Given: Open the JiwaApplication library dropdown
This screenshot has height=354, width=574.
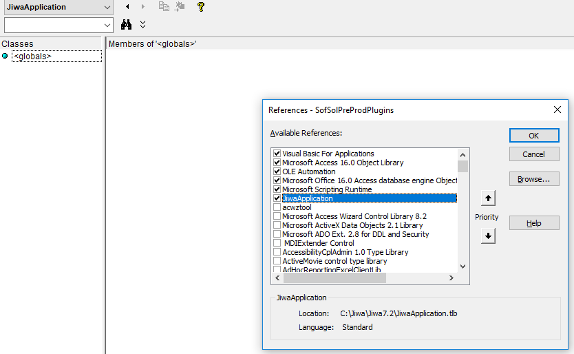Looking at the screenshot, I should (107, 7).
